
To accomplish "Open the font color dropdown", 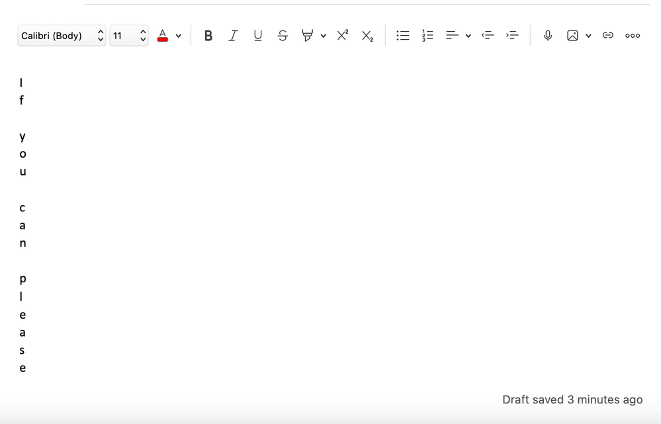I will (179, 35).
